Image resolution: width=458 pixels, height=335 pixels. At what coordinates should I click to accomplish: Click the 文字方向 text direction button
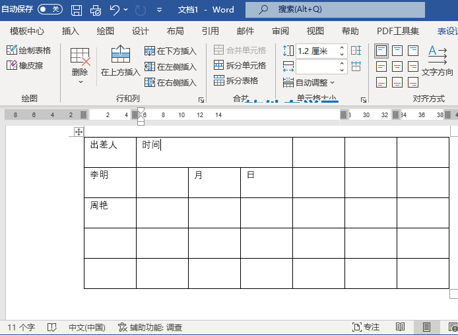[x=438, y=61]
